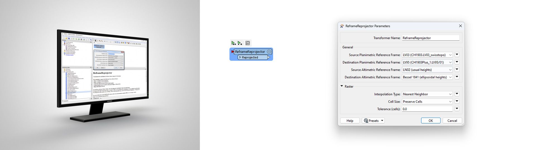Open the feature inspector magnifier icon

[248, 43]
